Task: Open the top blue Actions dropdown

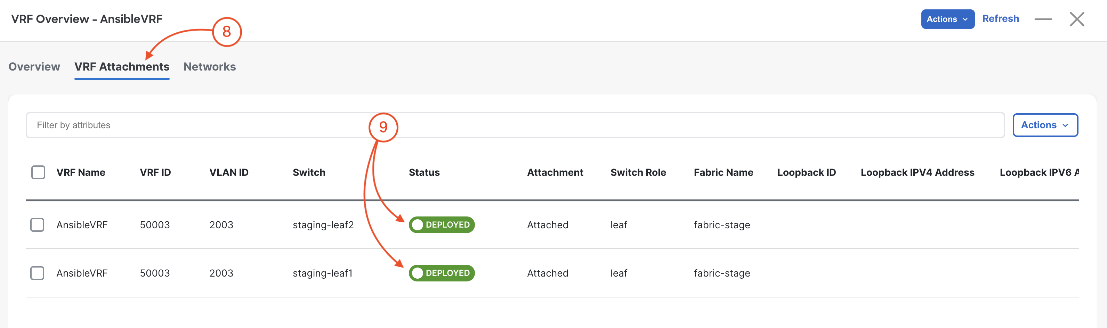Action: click(x=947, y=19)
